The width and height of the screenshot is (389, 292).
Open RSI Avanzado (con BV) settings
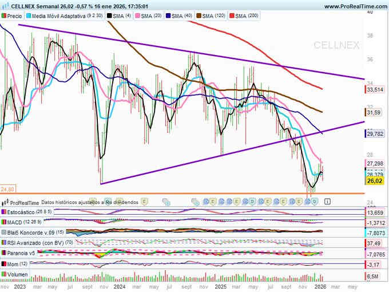point(31,243)
